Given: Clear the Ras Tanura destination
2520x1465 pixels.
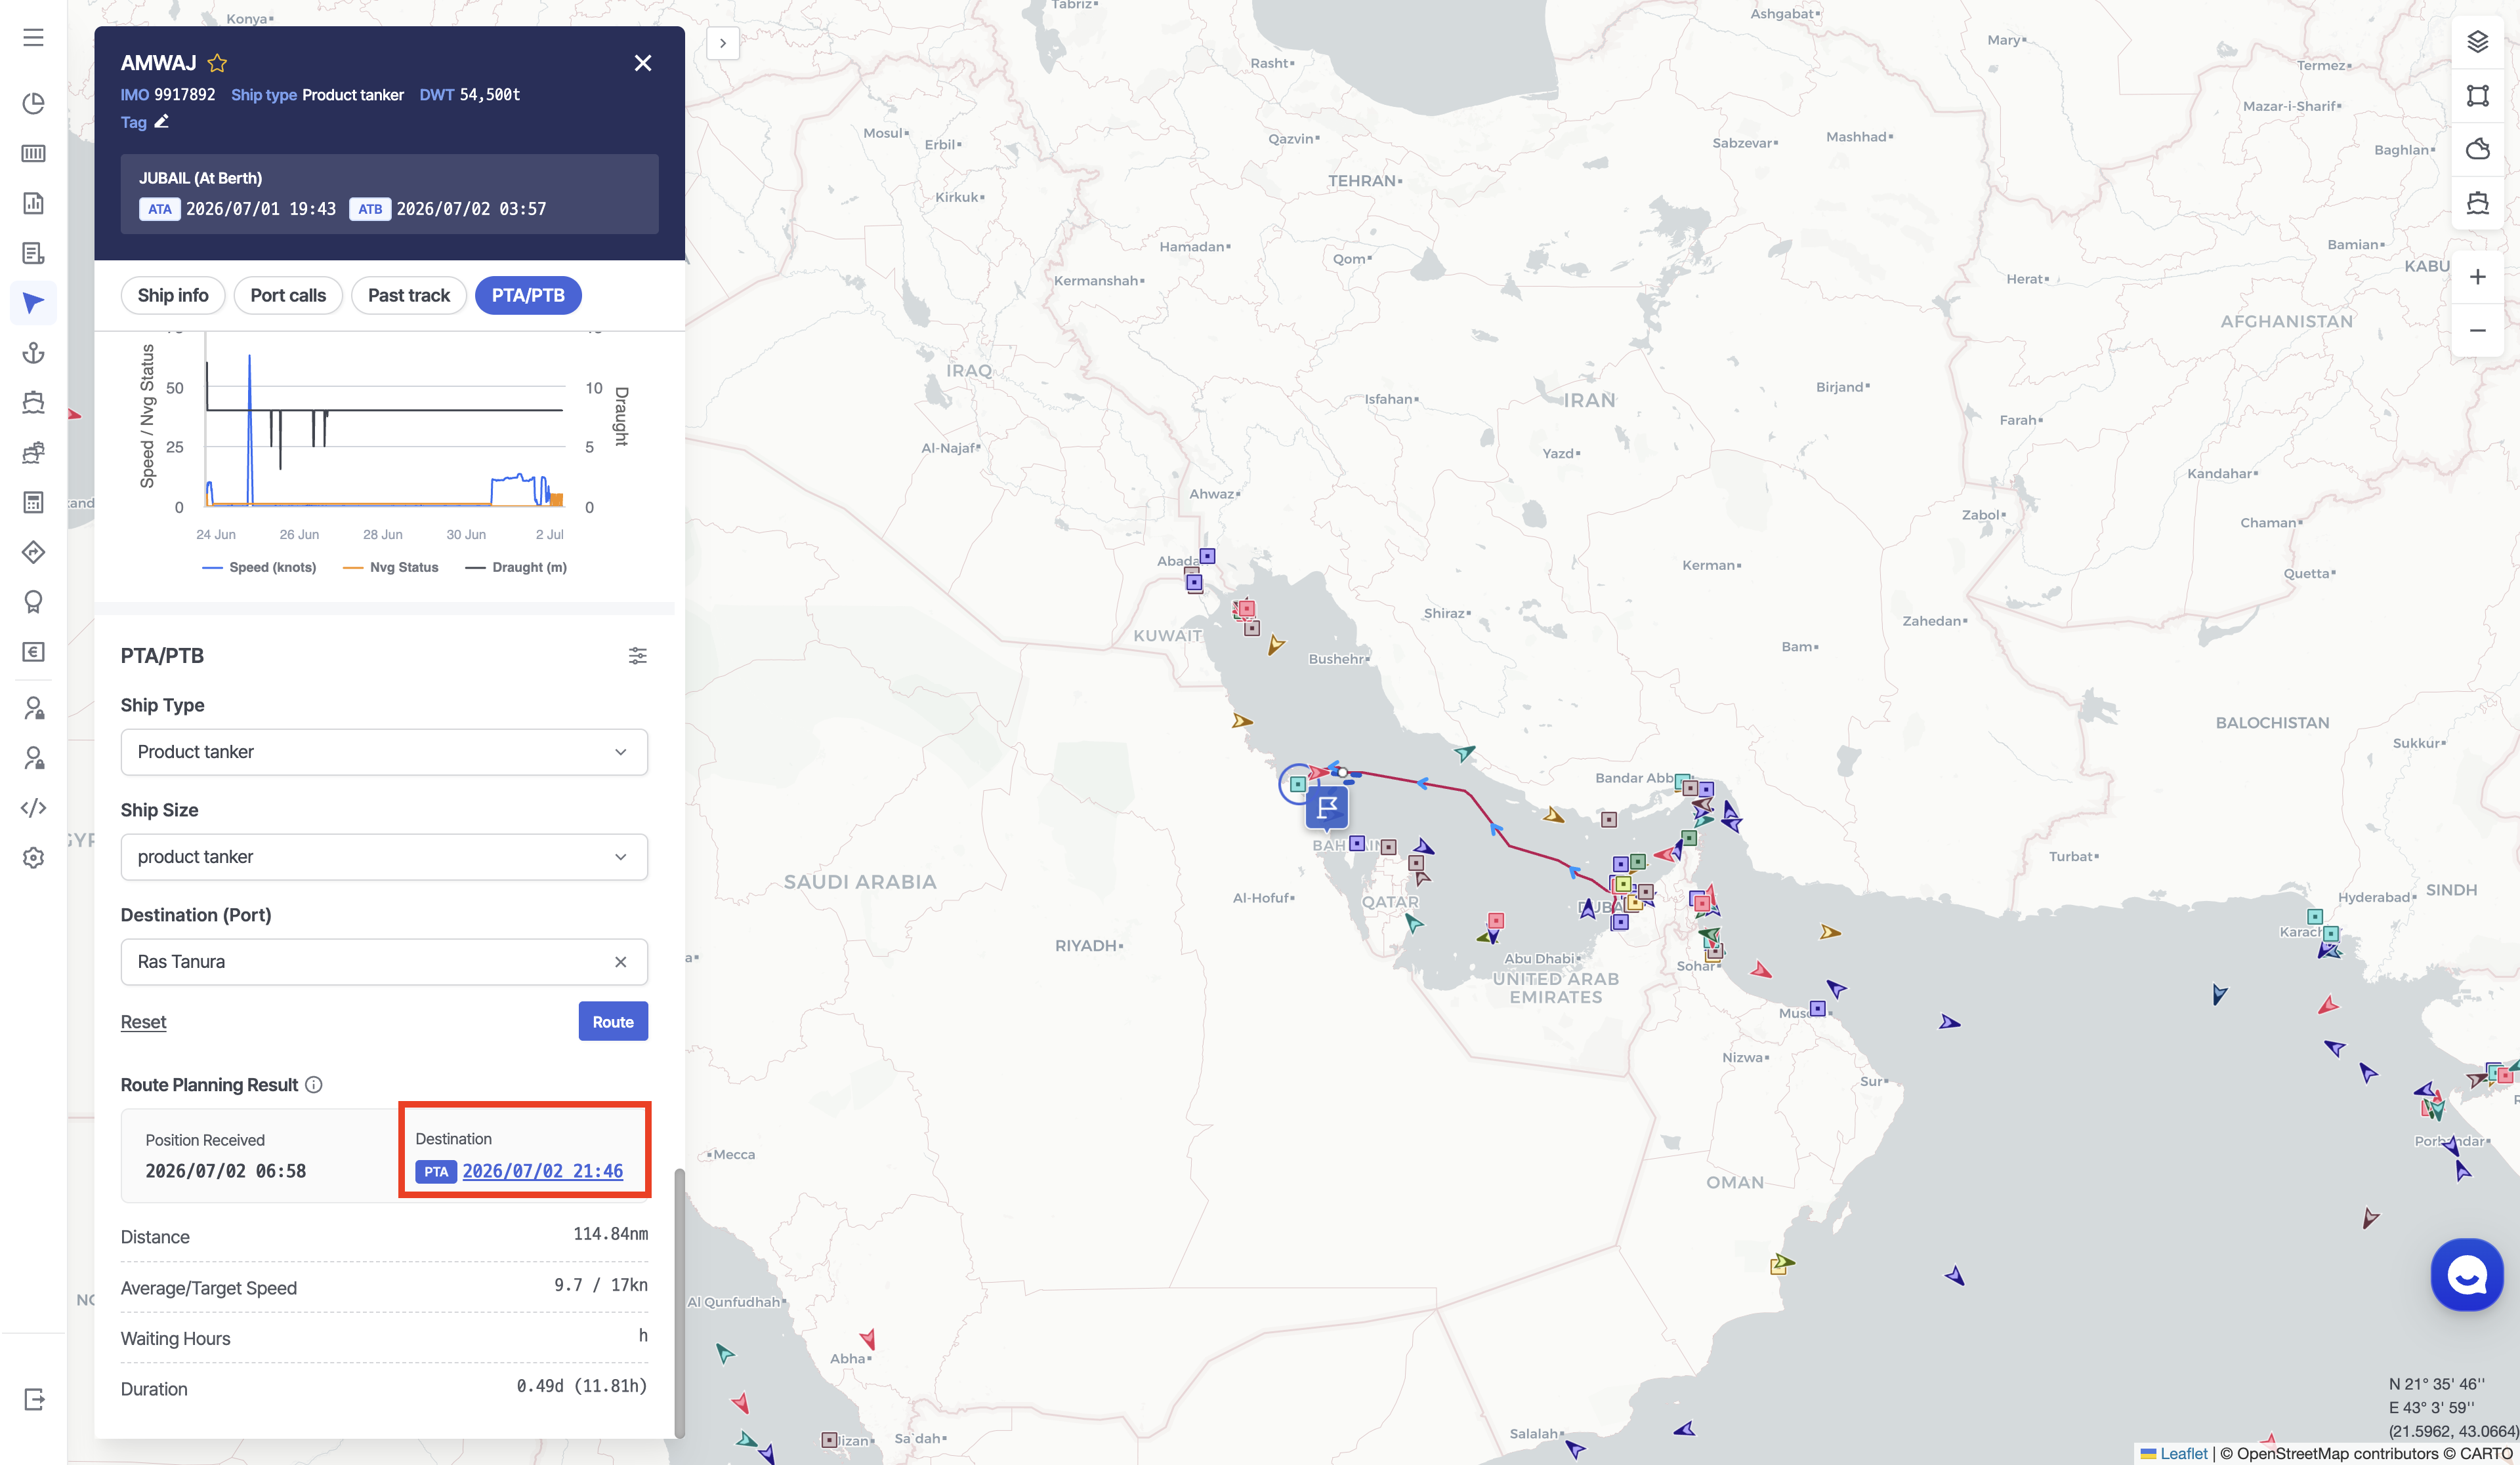Looking at the screenshot, I should click(620, 961).
